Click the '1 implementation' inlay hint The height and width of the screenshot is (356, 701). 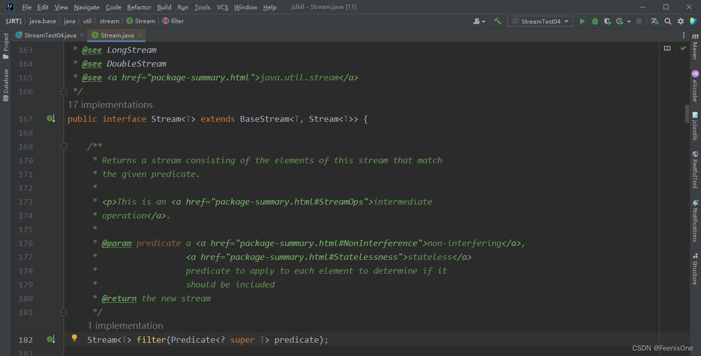point(125,325)
